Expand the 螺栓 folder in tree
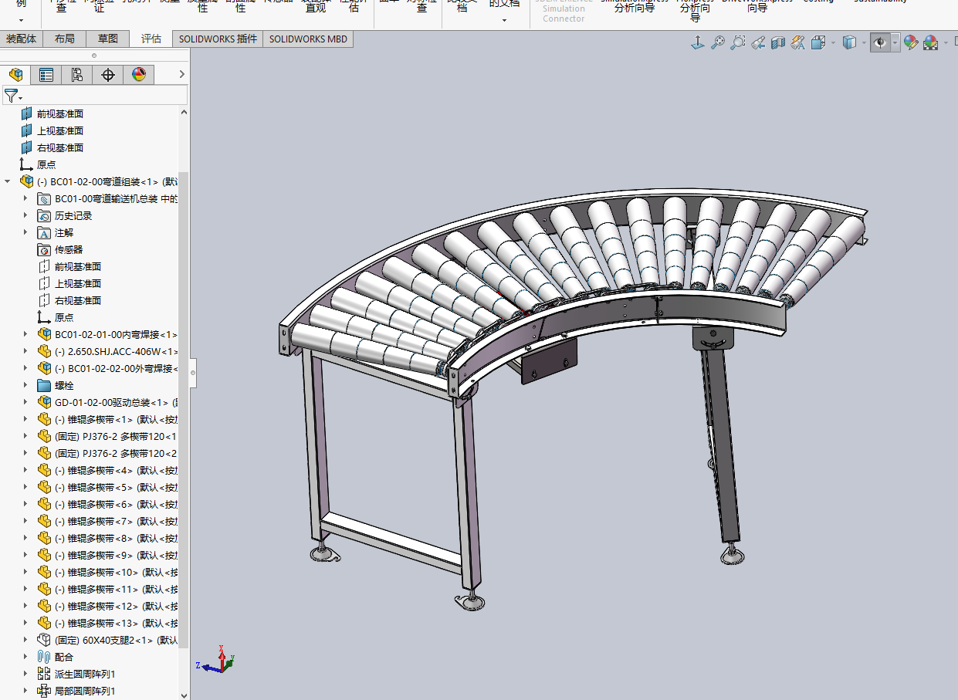 pyautogui.click(x=25, y=385)
